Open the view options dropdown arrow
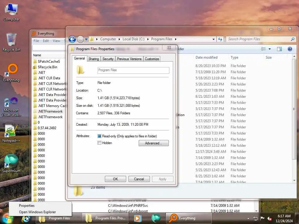Screen dimensions: 299x224 pos(270,49)
